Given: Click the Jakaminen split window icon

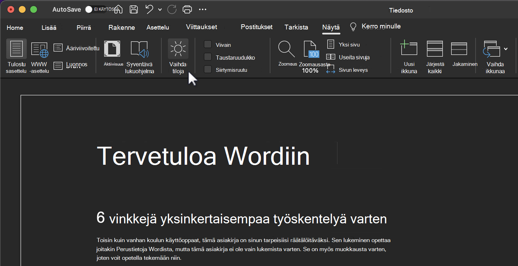Looking at the screenshot, I should tap(459, 49).
